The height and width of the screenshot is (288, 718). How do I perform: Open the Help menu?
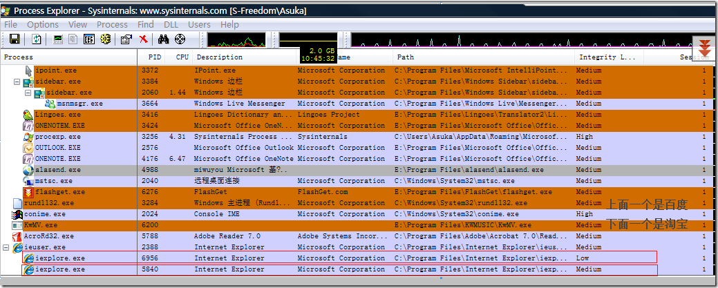pyautogui.click(x=229, y=25)
